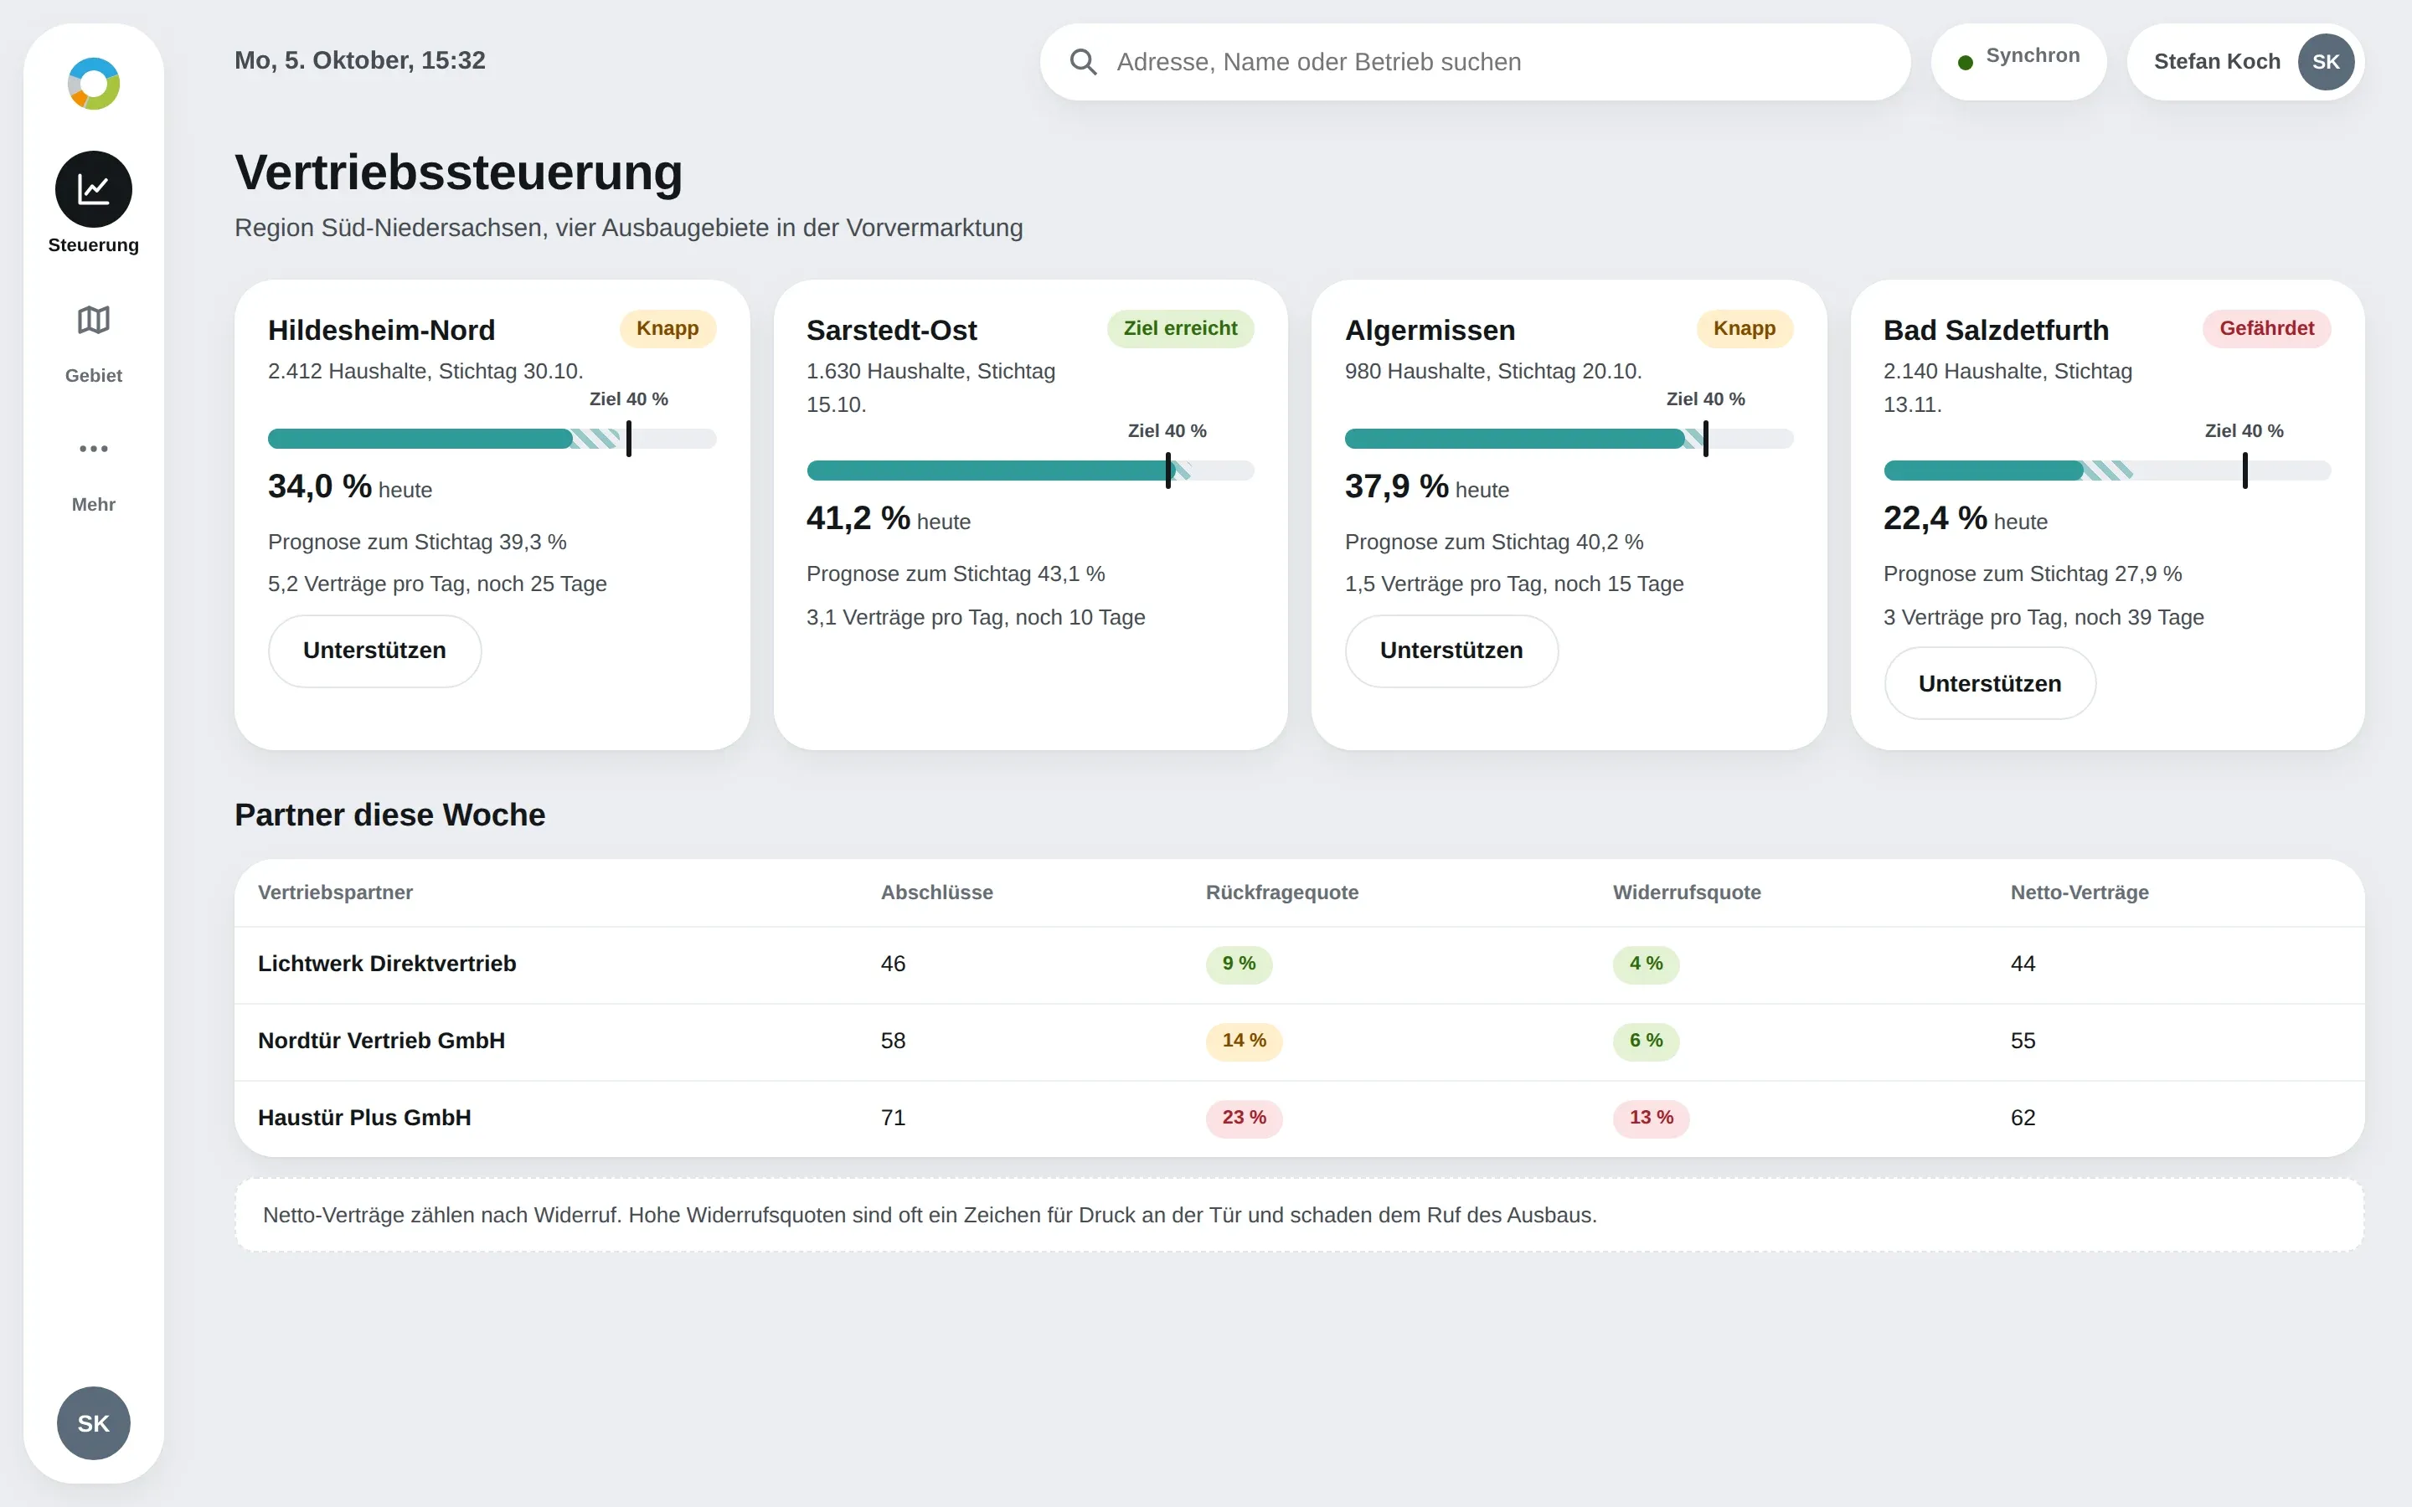Image resolution: width=2412 pixels, height=1507 pixels.
Task: Open the SK avatar at sidebar bottom
Action: pyautogui.click(x=94, y=1422)
